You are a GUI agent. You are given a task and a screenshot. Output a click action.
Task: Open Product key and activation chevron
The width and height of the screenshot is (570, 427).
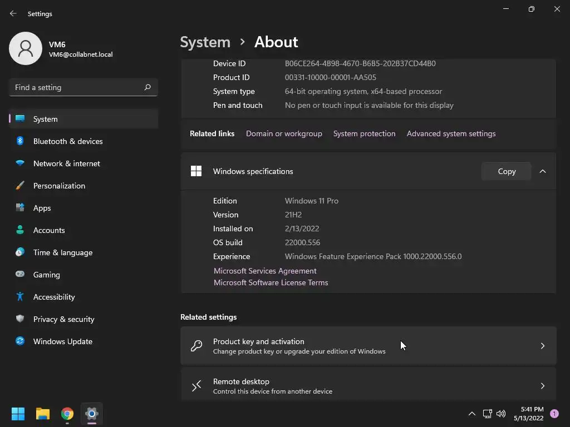(x=542, y=346)
